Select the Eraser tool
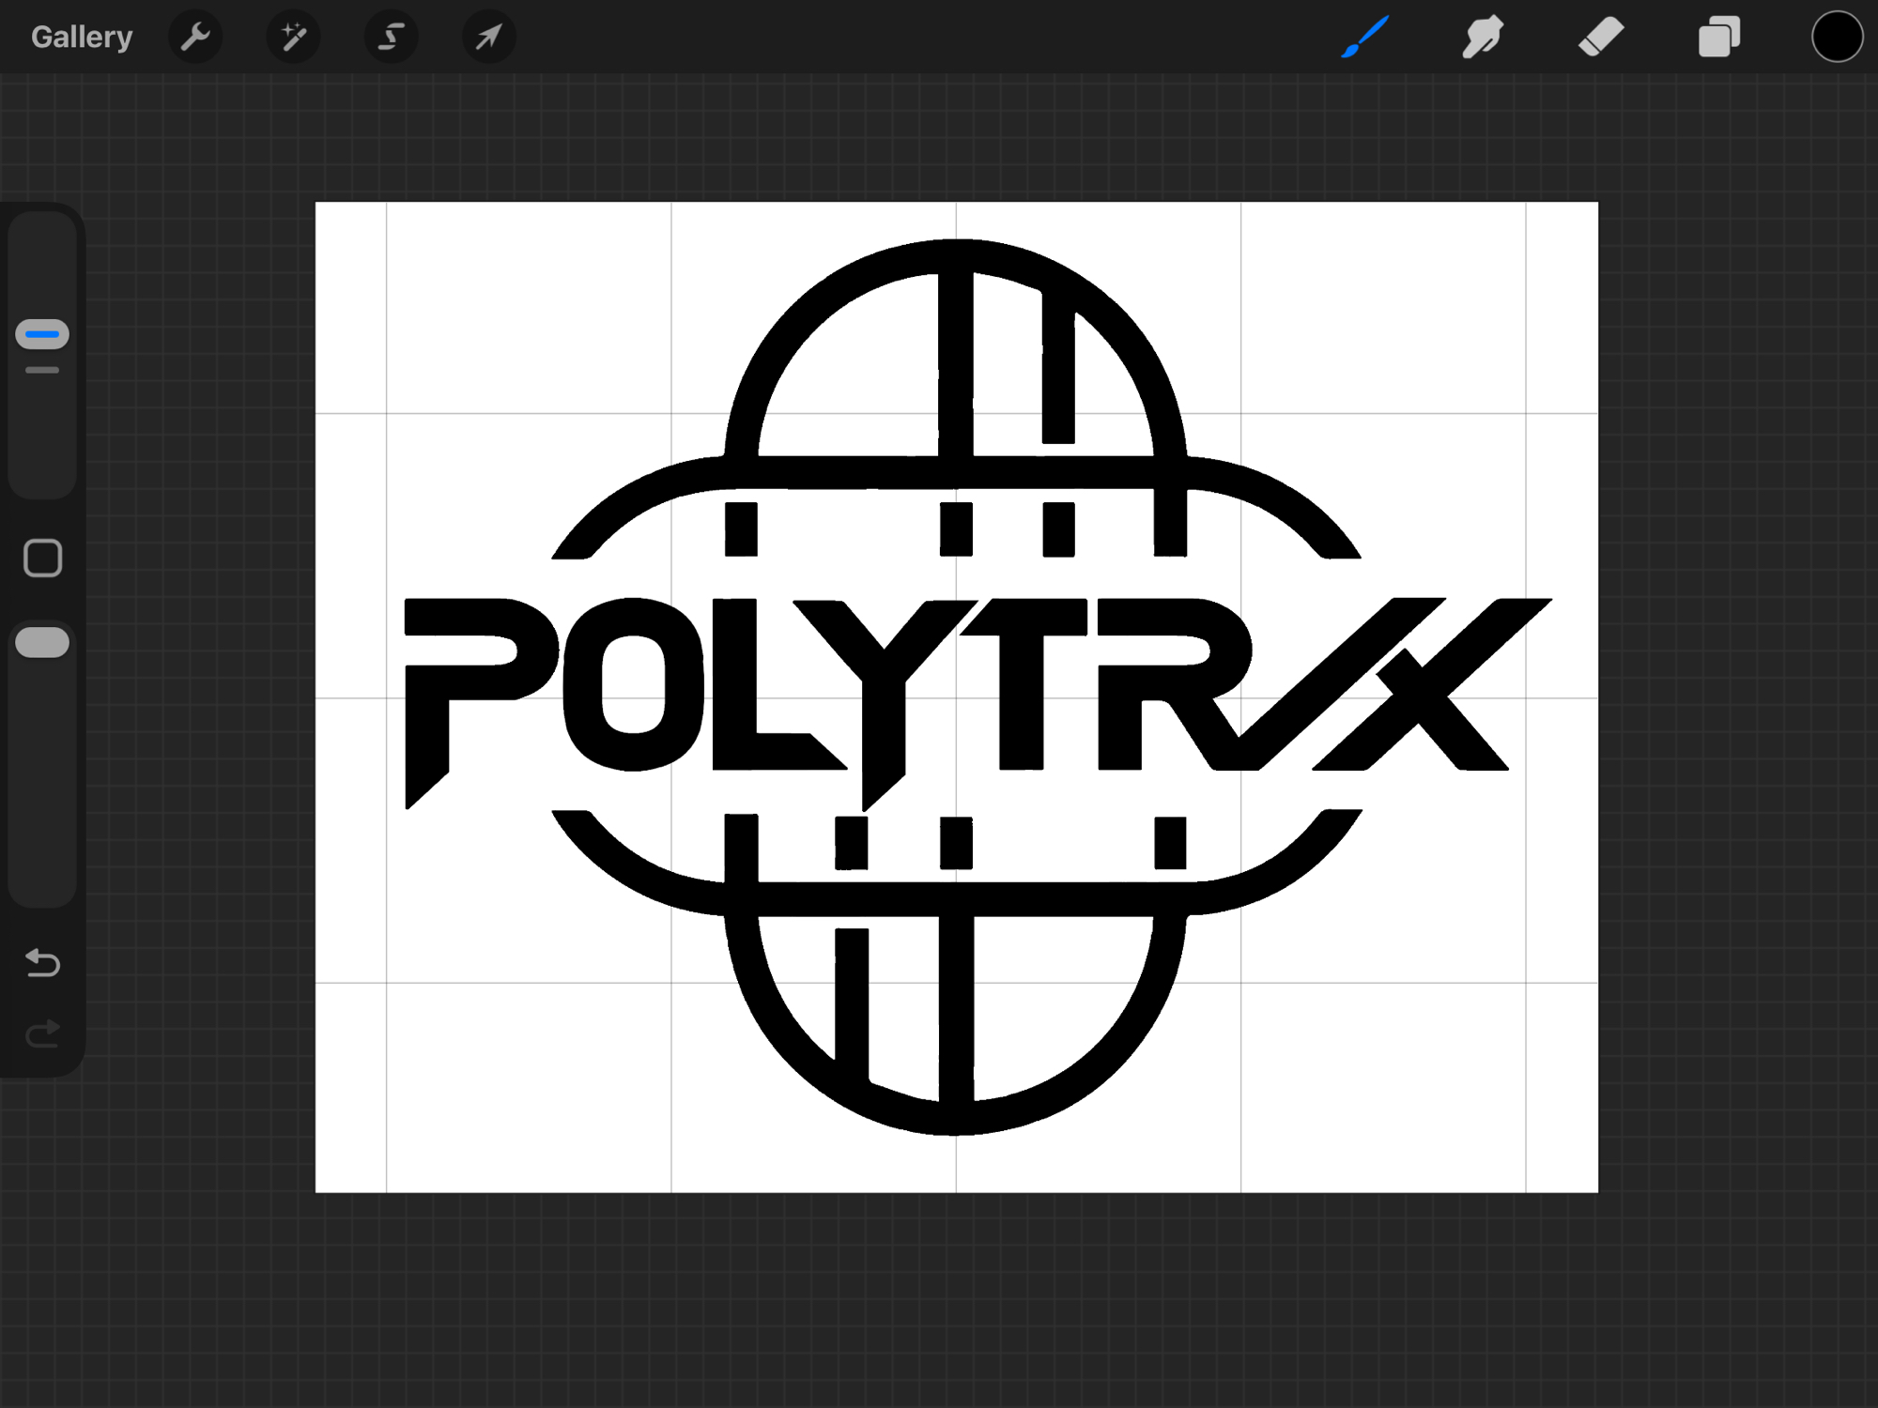Screen dimensions: 1878x1408 click(x=1601, y=38)
